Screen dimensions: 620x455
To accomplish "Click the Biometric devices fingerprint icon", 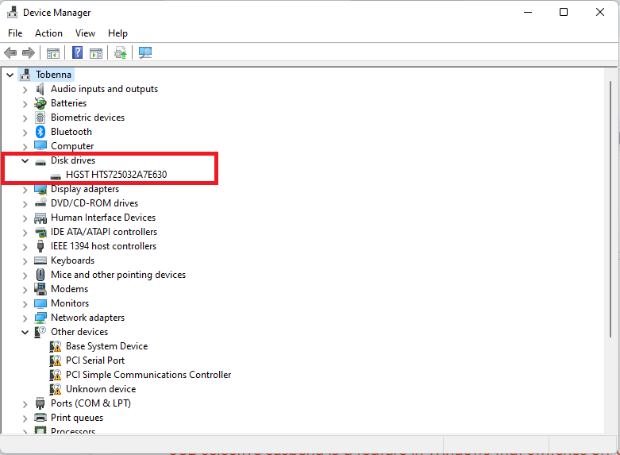I will [40, 118].
